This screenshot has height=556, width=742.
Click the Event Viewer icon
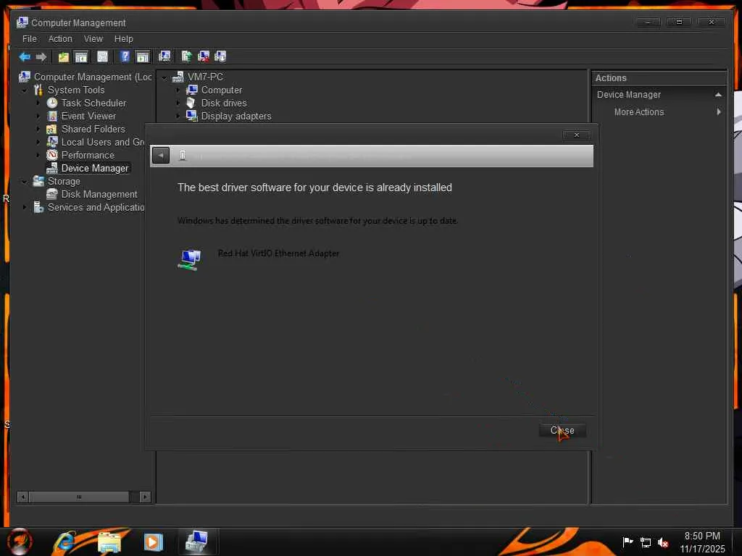pos(52,116)
